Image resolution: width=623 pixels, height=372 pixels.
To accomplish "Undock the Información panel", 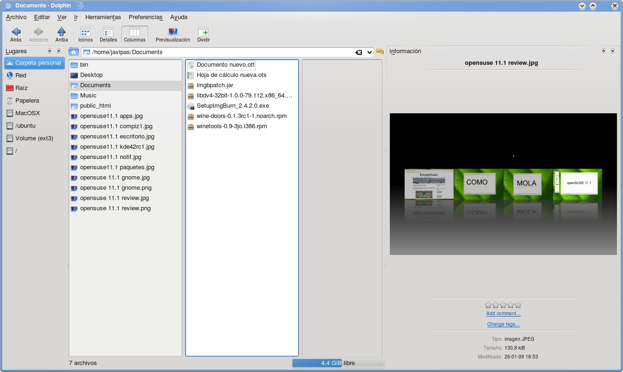I will 603,51.
